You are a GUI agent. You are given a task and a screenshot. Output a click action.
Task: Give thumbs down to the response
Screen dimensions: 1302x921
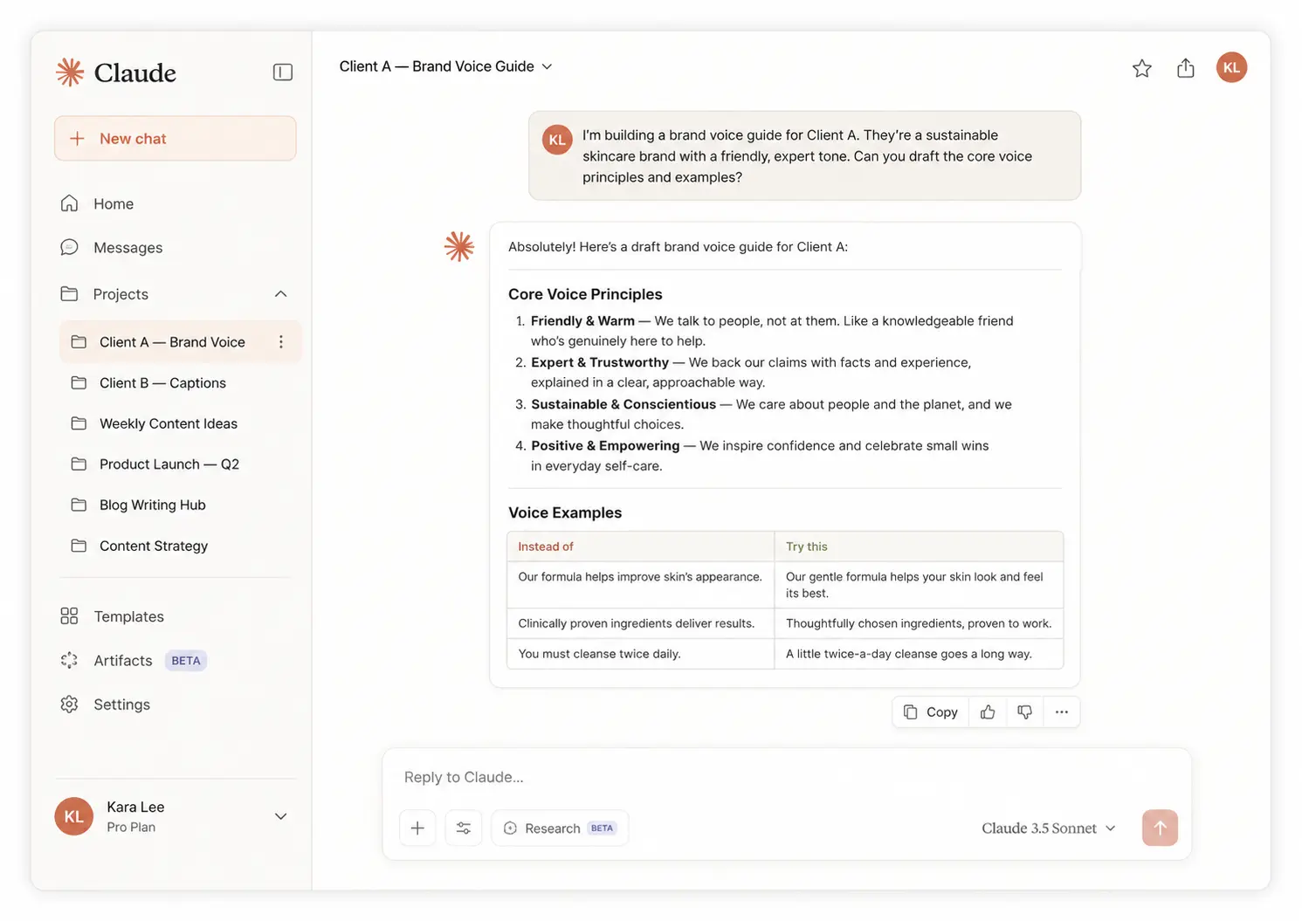[1025, 712]
